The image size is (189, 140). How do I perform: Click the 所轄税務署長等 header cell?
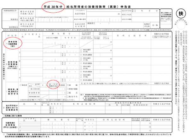click(10, 11)
